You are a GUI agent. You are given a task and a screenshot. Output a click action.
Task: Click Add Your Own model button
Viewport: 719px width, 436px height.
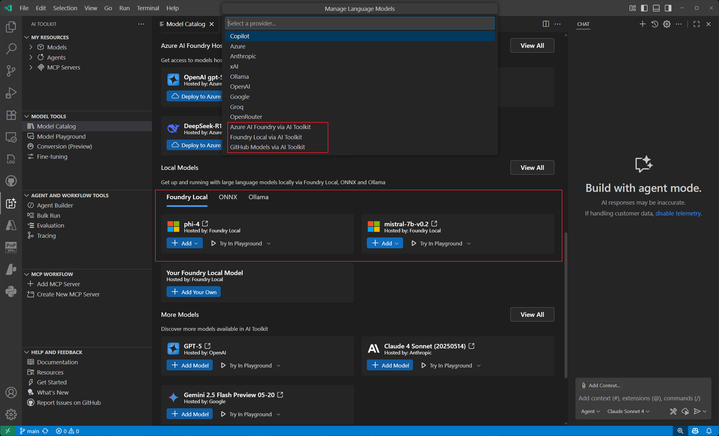pyautogui.click(x=194, y=292)
